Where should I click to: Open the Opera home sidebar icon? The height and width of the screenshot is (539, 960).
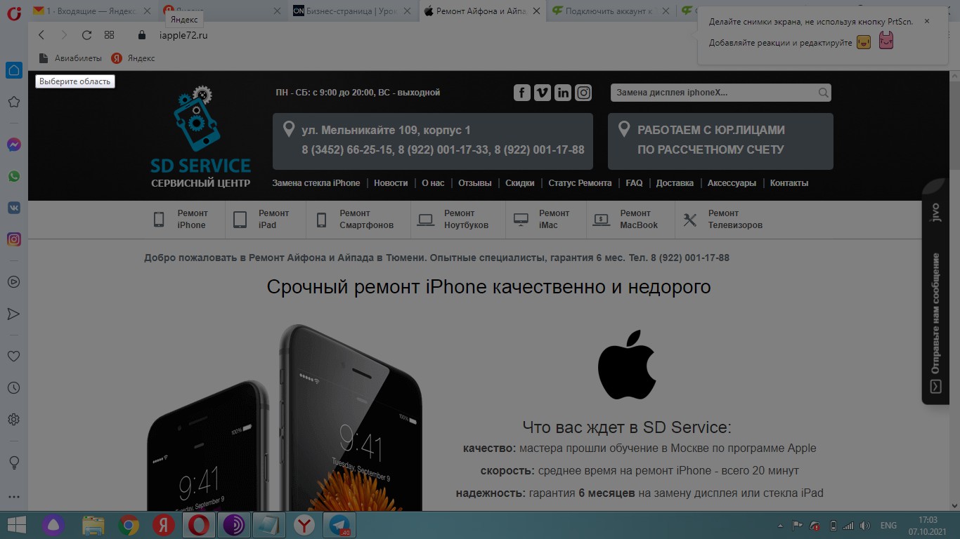click(13, 70)
